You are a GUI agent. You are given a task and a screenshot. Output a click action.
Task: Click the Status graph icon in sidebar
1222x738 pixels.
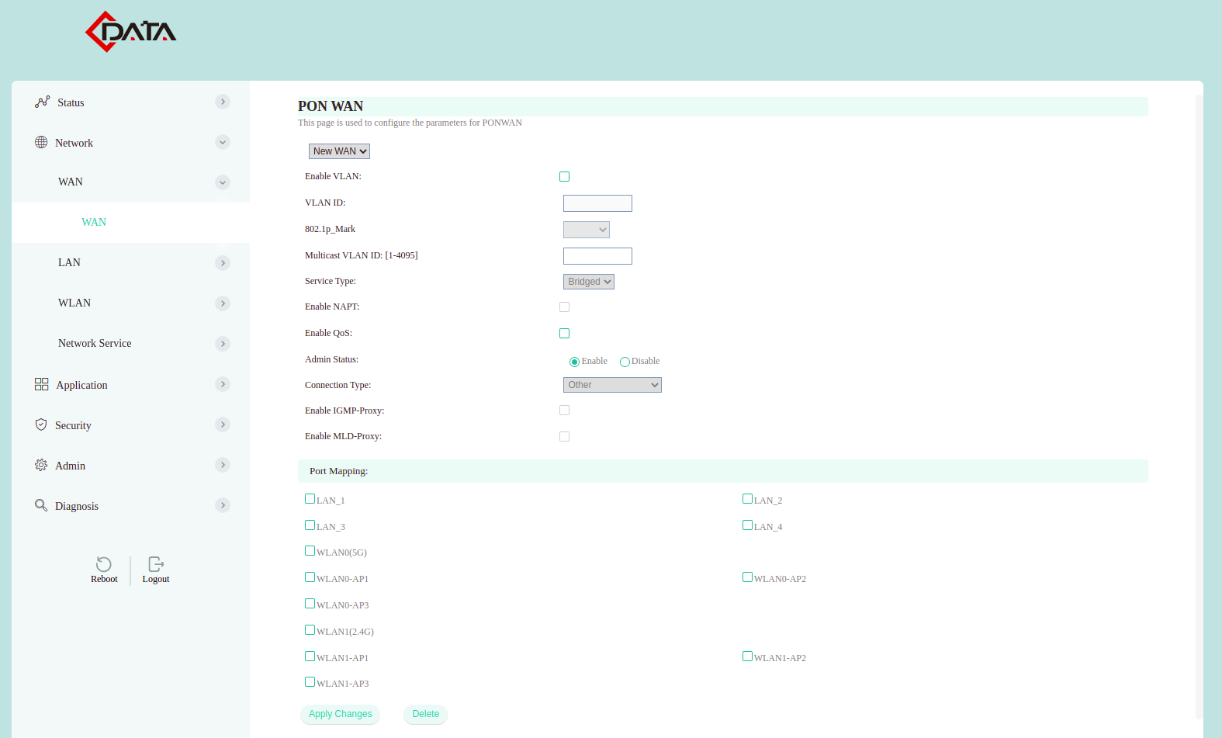pyautogui.click(x=42, y=102)
